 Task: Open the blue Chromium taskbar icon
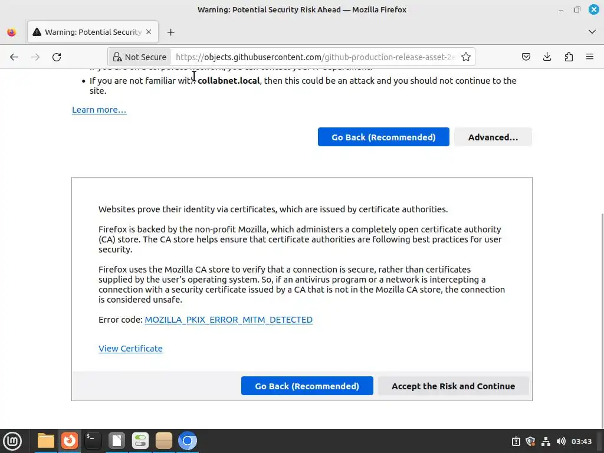(188, 441)
